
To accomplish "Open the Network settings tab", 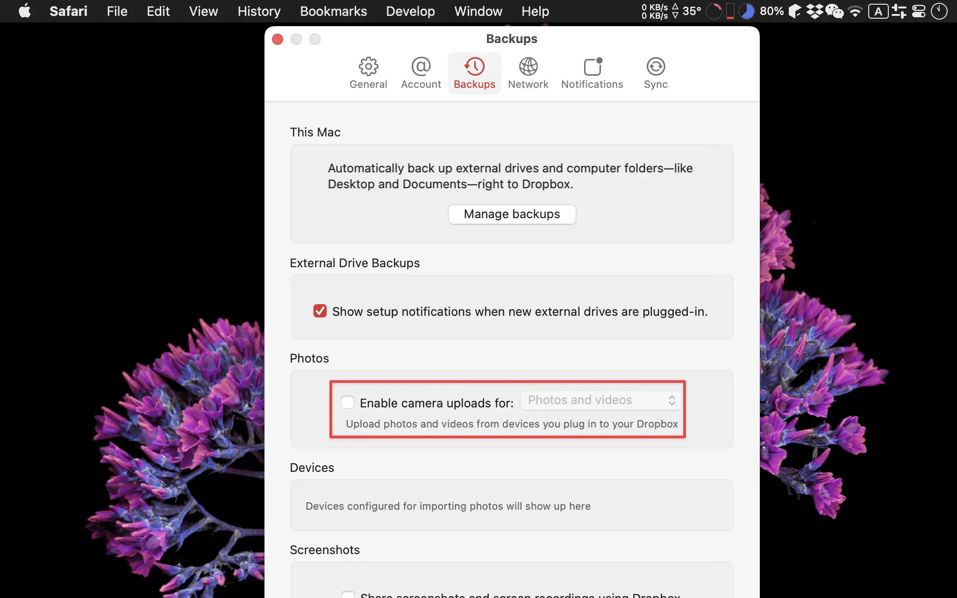I will pos(528,72).
